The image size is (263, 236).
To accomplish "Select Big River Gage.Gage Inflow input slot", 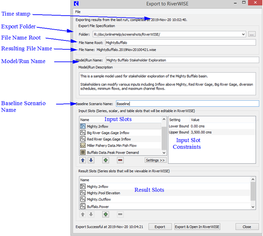I will tap(109, 132).
